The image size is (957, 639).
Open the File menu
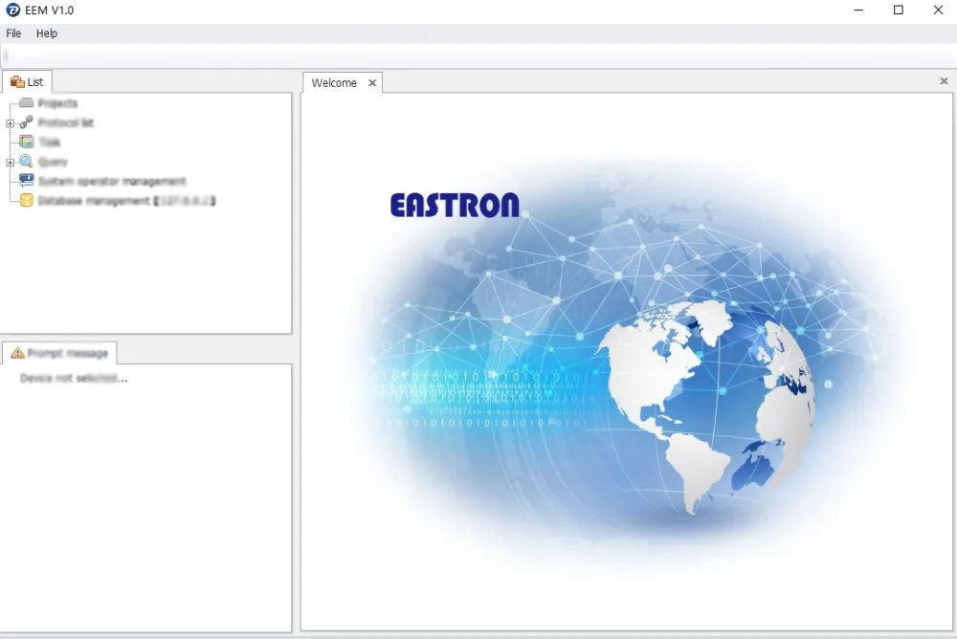[x=13, y=33]
